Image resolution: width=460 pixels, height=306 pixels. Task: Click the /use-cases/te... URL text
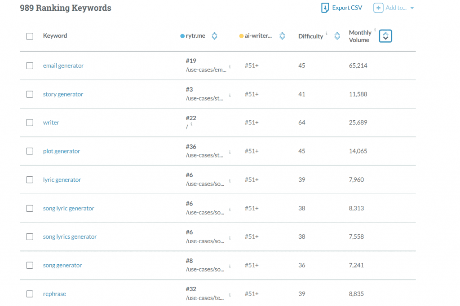205,298
